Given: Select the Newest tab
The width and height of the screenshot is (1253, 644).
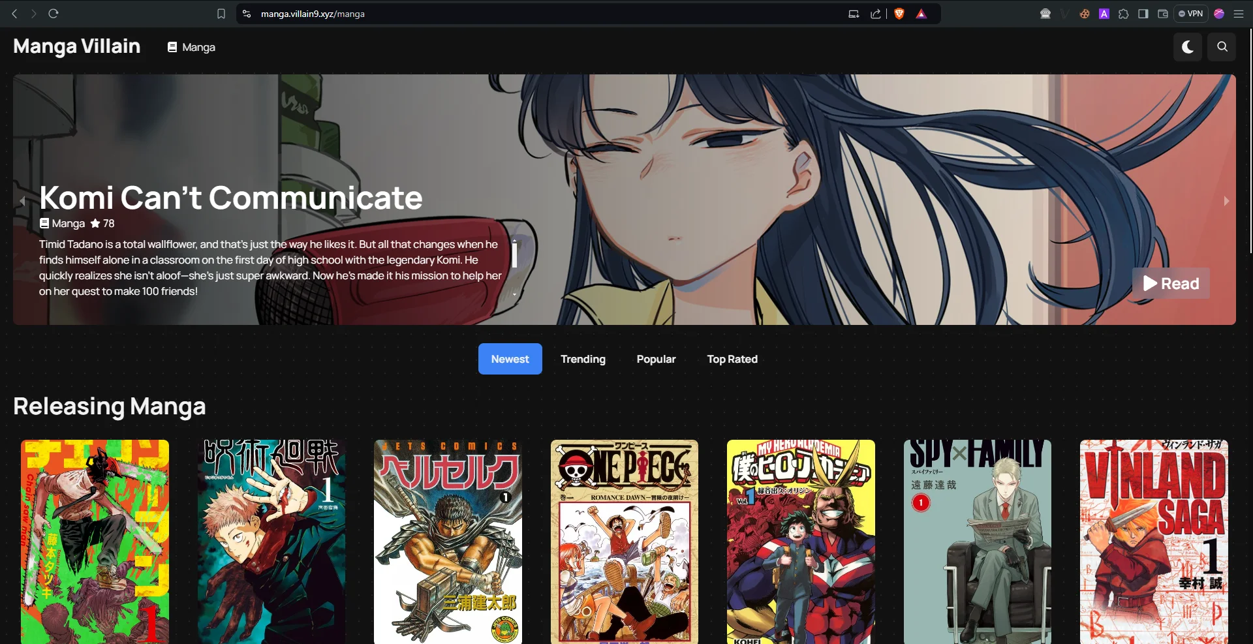Looking at the screenshot, I should [x=510, y=359].
